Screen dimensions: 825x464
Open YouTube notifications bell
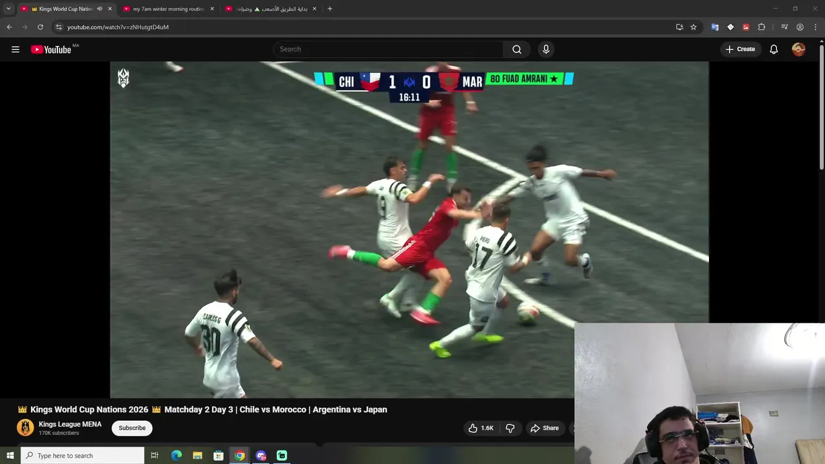774,50
